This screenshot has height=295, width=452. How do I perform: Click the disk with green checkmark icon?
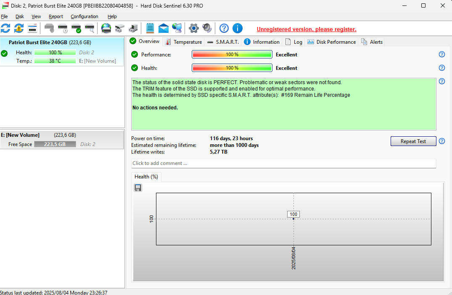coord(76,29)
